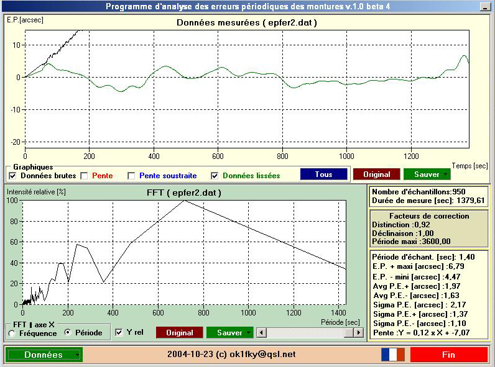Image resolution: width=495 pixels, height=367 pixels.
Task: Click the Temps [sec] axis label
Action: [x=470, y=166]
